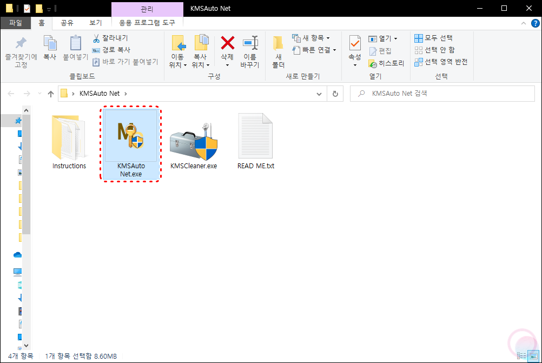Click the This PC monitor icon in sidebar
542x363 pixels.
click(x=18, y=272)
